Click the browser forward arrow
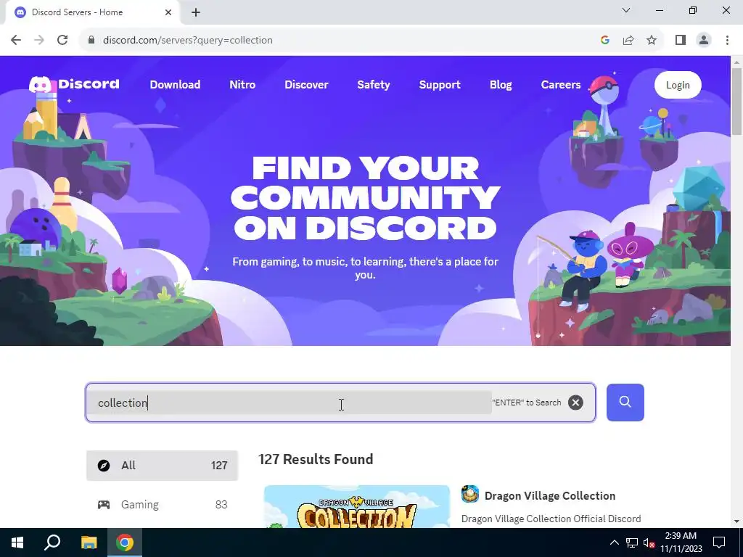 click(x=39, y=41)
